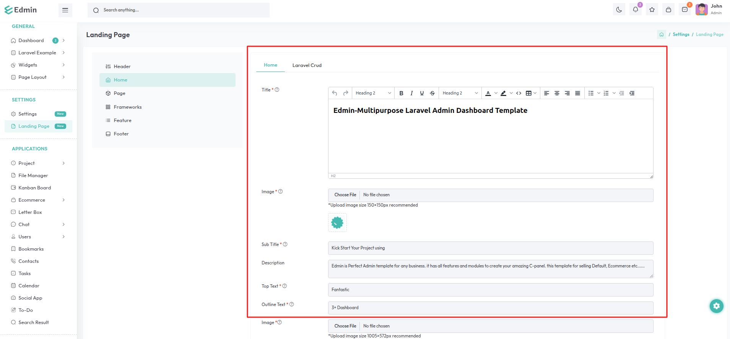Toggle the sidebar with hamburger icon
Viewport: 730px width, 339px height.
click(65, 10)
